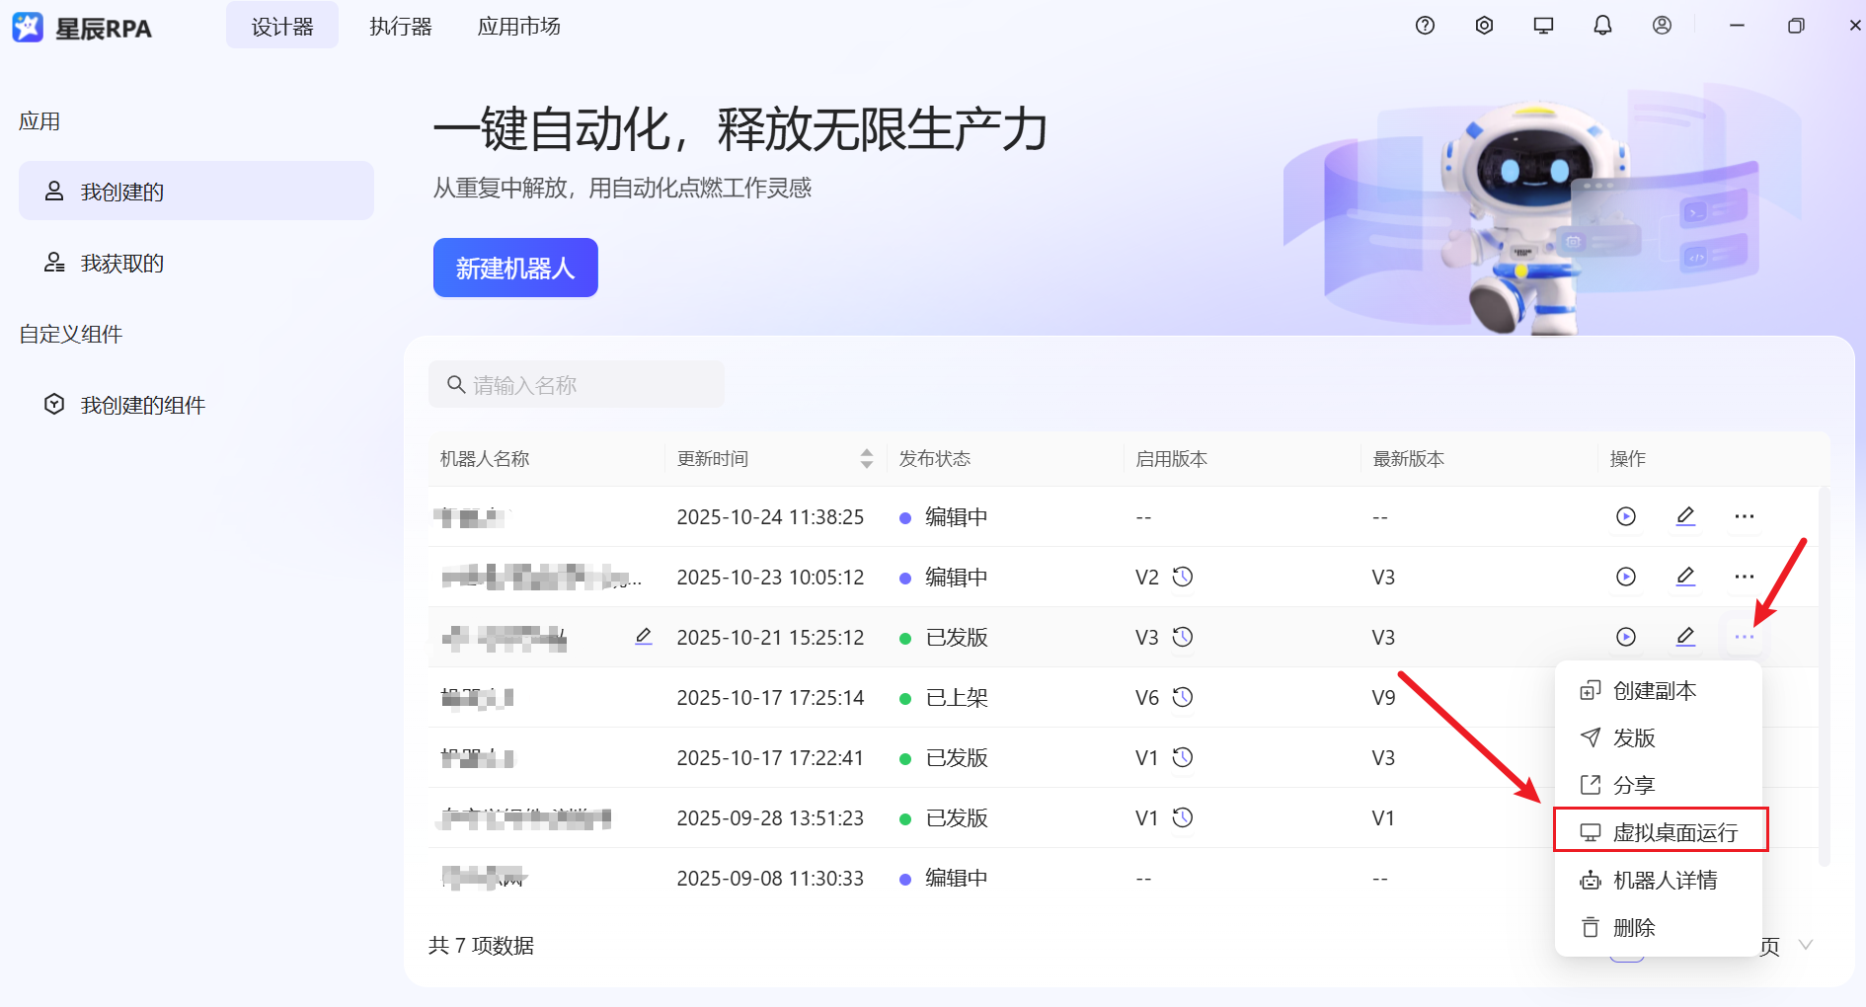The width and height of the screenshot is (1866, 1007).
Task: Open the settings gear icon
Action: point(1484,26)
